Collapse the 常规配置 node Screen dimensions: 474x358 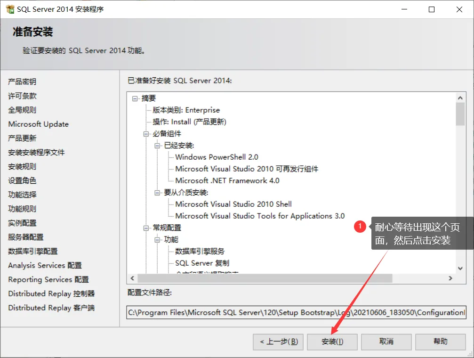click(146, 228)
